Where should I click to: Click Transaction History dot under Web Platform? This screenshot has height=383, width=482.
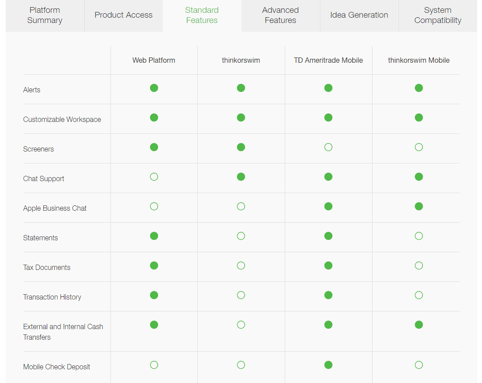[x=154, y=295]
